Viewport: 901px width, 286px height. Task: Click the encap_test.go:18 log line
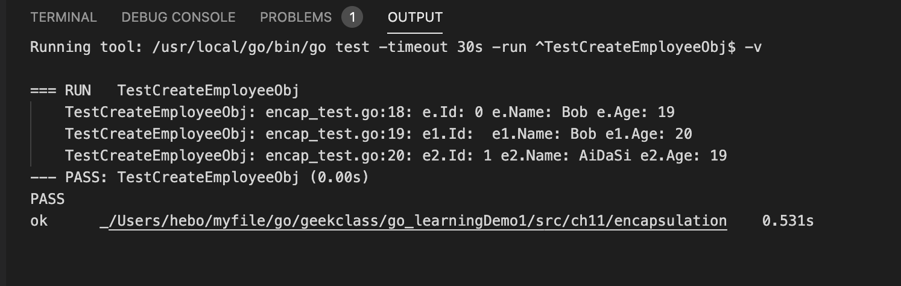pos(370,112)
